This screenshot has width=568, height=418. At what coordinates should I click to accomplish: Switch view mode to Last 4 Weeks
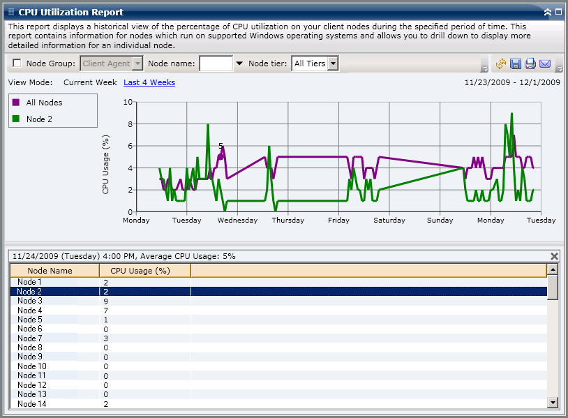[149, 82]
